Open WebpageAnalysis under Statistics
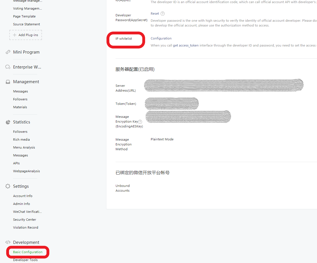This screenshot has height=263, width=317. [x=26, y=171]
